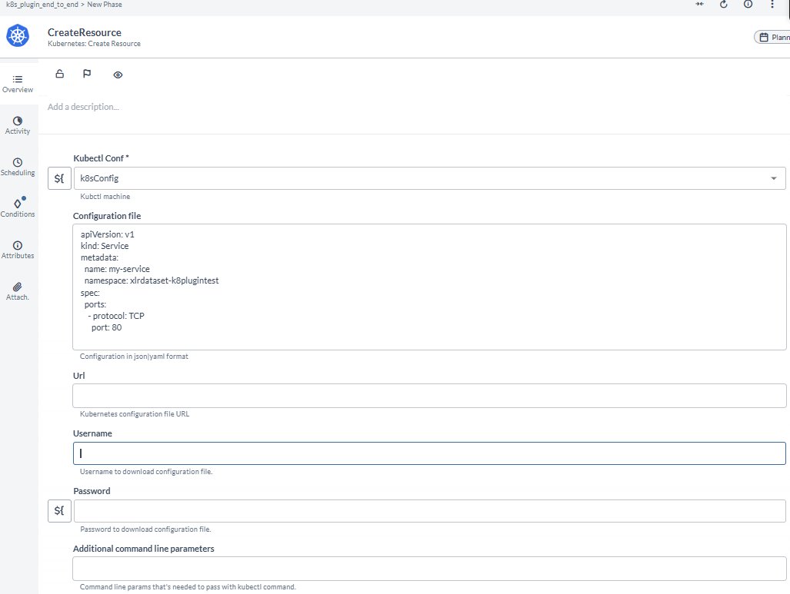
Task: Click the 'apiVersion: v1' line
Action: click(x=108, y=234)
